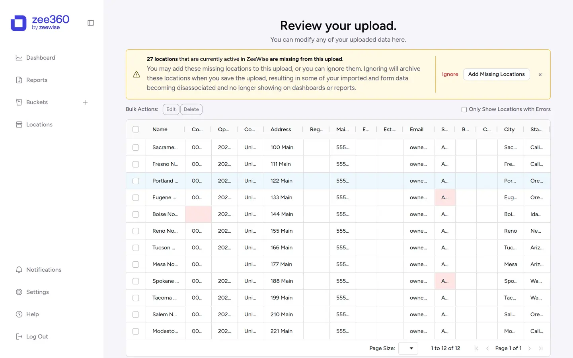573x358 pixels.
Task: Collapse the sidebar with the panel icon
Action: pyautogui.click(x=91, y=23)
